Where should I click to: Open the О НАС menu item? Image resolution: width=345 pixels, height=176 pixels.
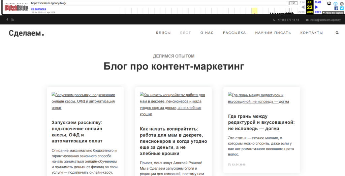[x=207, y=33]
